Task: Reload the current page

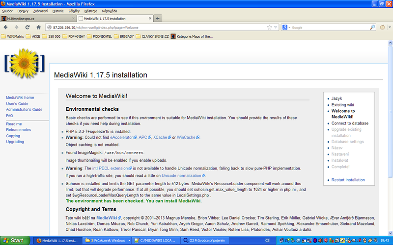Action: (28, 27)
